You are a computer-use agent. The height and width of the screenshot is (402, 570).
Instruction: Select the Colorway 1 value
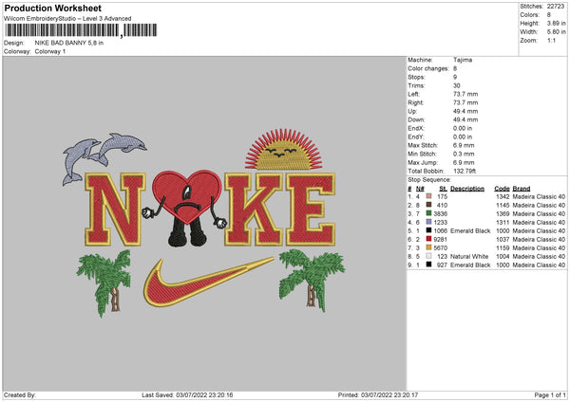pyautogui.click(x=50, y=51)
